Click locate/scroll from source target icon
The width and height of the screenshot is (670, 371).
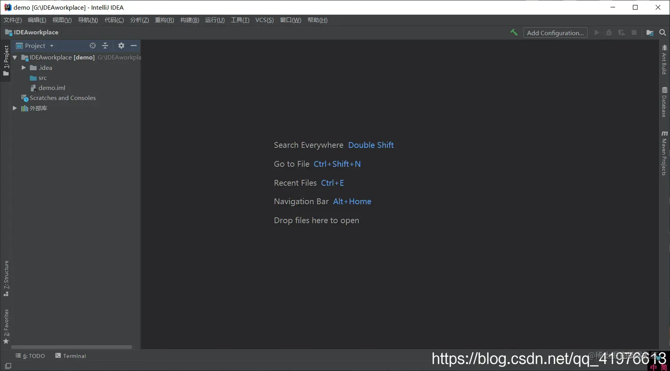click(93, 46)
